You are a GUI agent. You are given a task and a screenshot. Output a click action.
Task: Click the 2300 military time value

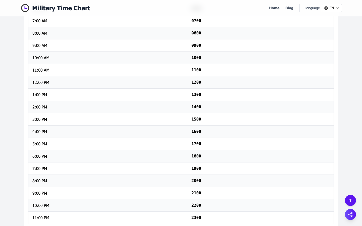pyautogui.click(x=196, y=217)
